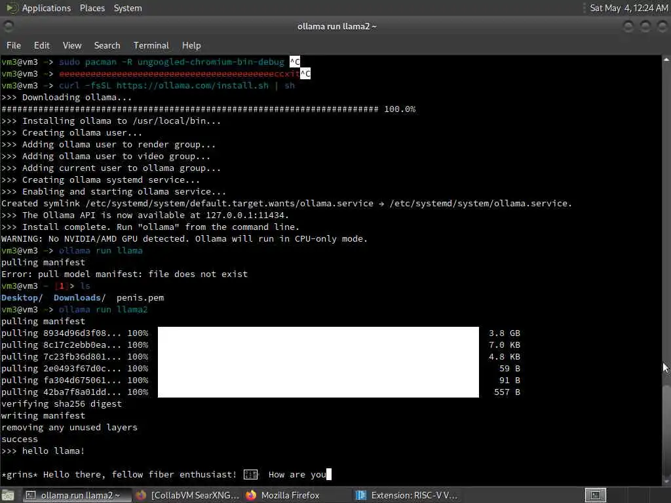This screenshot has height=503, width=671.
Task: Click the Firefox icon for CollabVM SearXNG
Action: tap(142, 495)
